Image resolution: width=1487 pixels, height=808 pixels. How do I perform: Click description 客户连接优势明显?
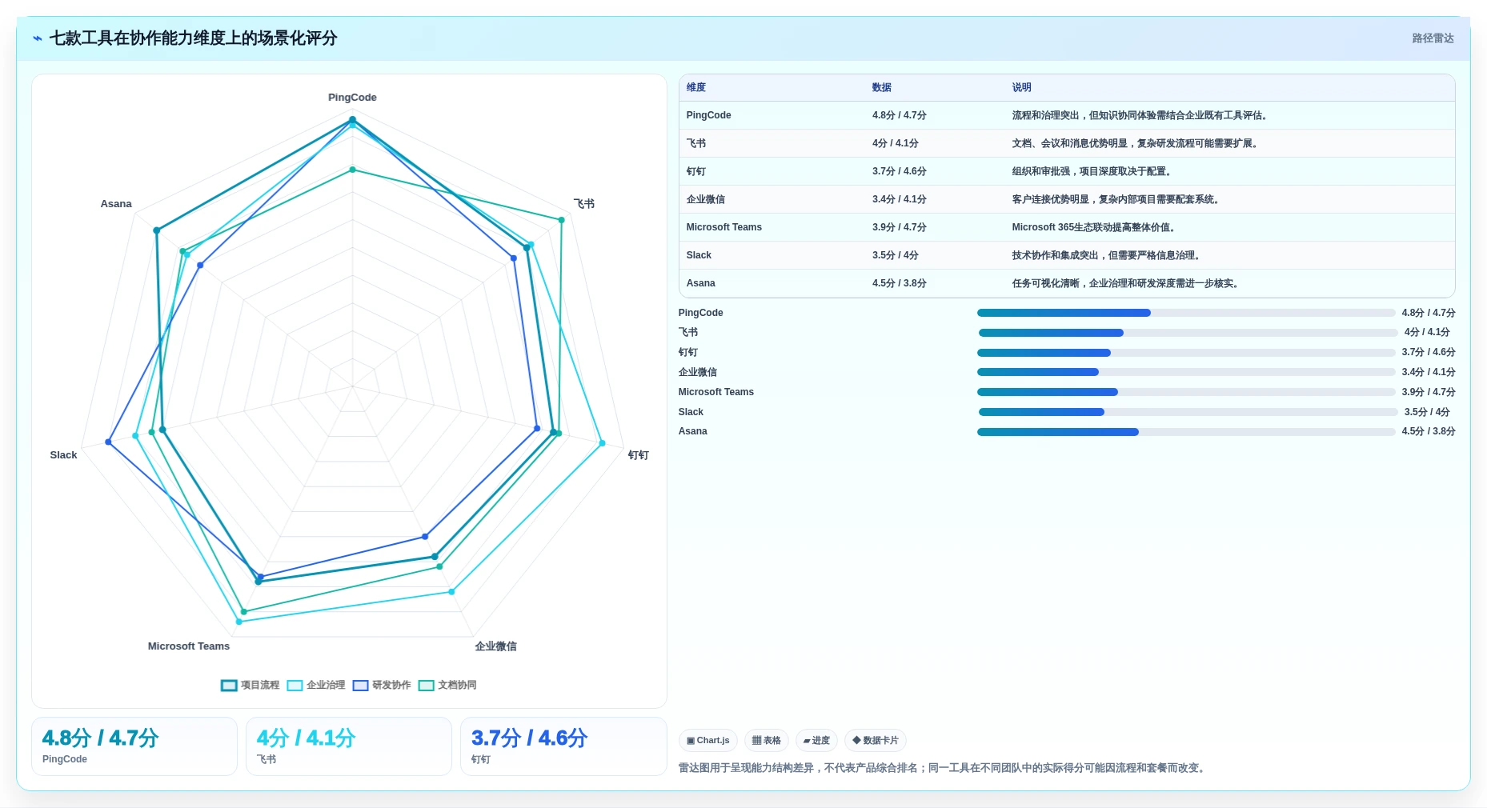point(1116,199)
